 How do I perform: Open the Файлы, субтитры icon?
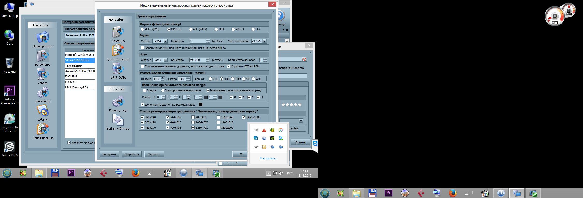coord(118,120)
